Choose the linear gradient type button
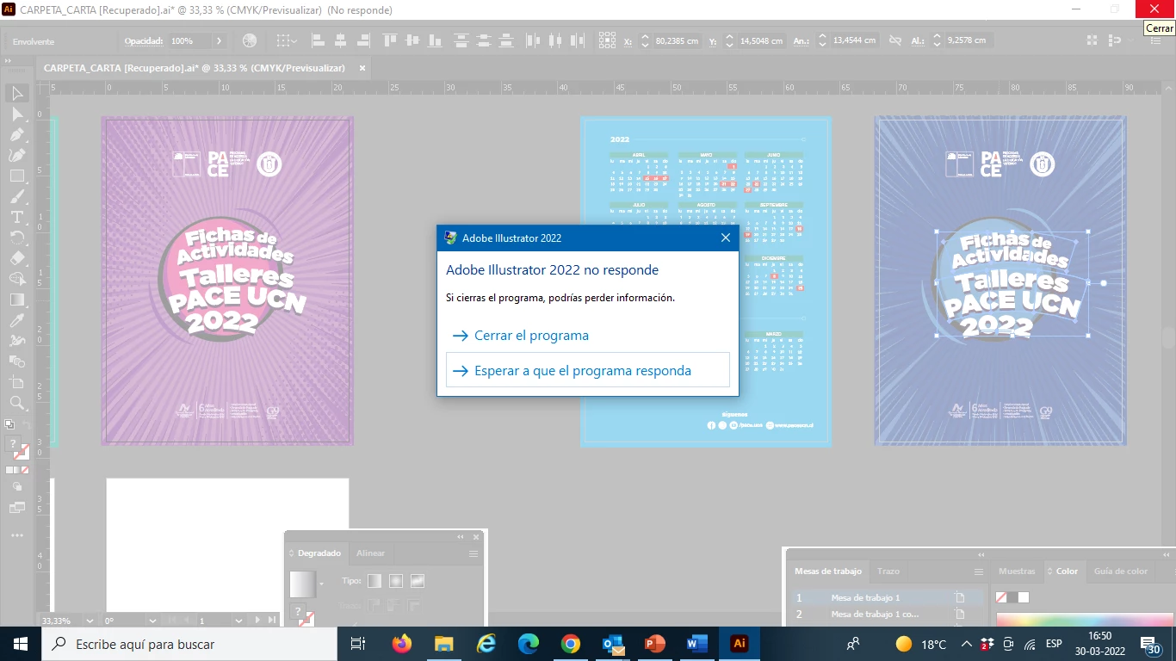This screenshot has height=661, width=1176. [x=374, y=581]
